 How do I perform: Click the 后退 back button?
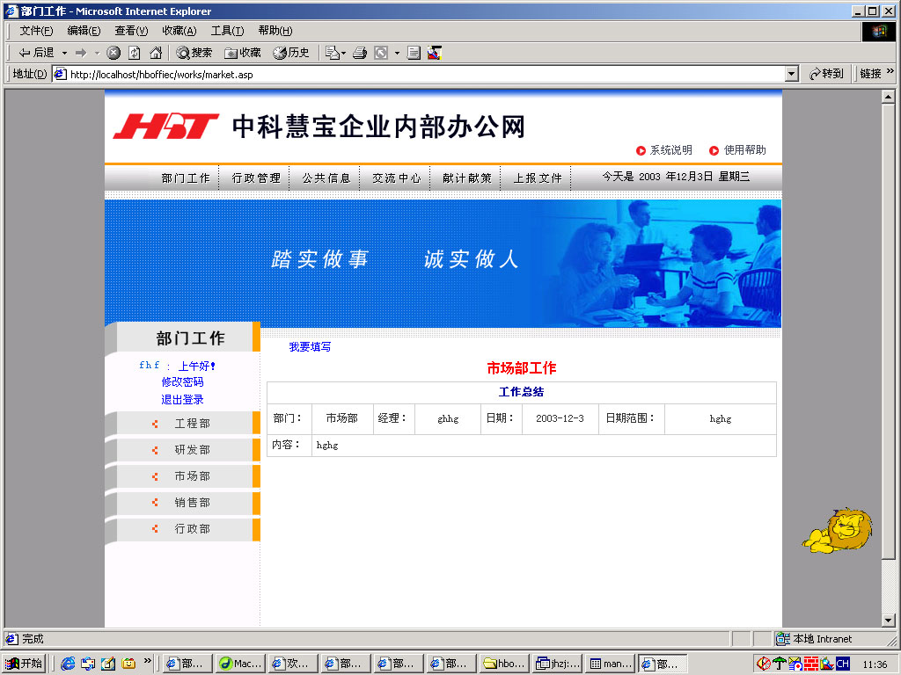[x=37, y=53]
